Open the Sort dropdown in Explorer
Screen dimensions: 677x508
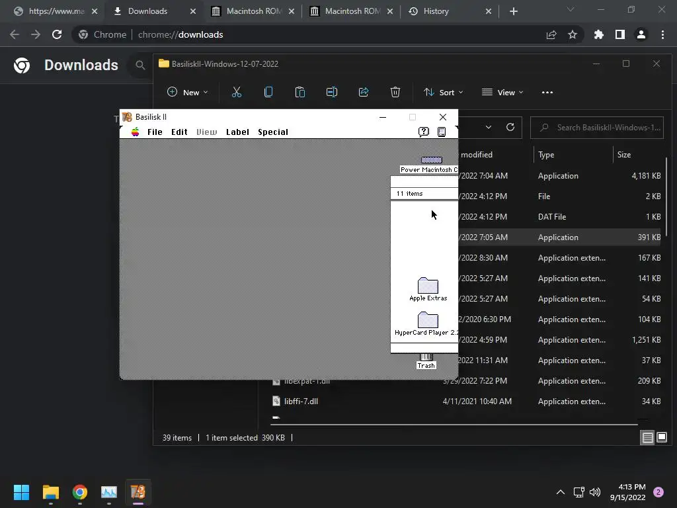point(443,92)
